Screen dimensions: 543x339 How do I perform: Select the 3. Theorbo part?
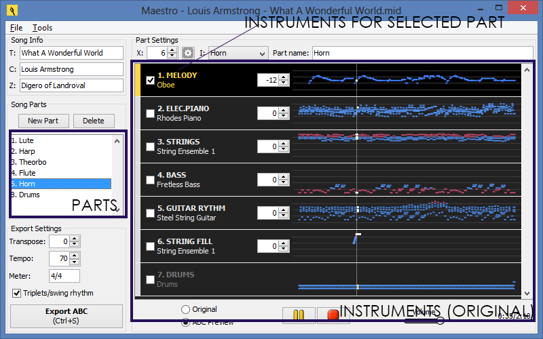point(61,162)
